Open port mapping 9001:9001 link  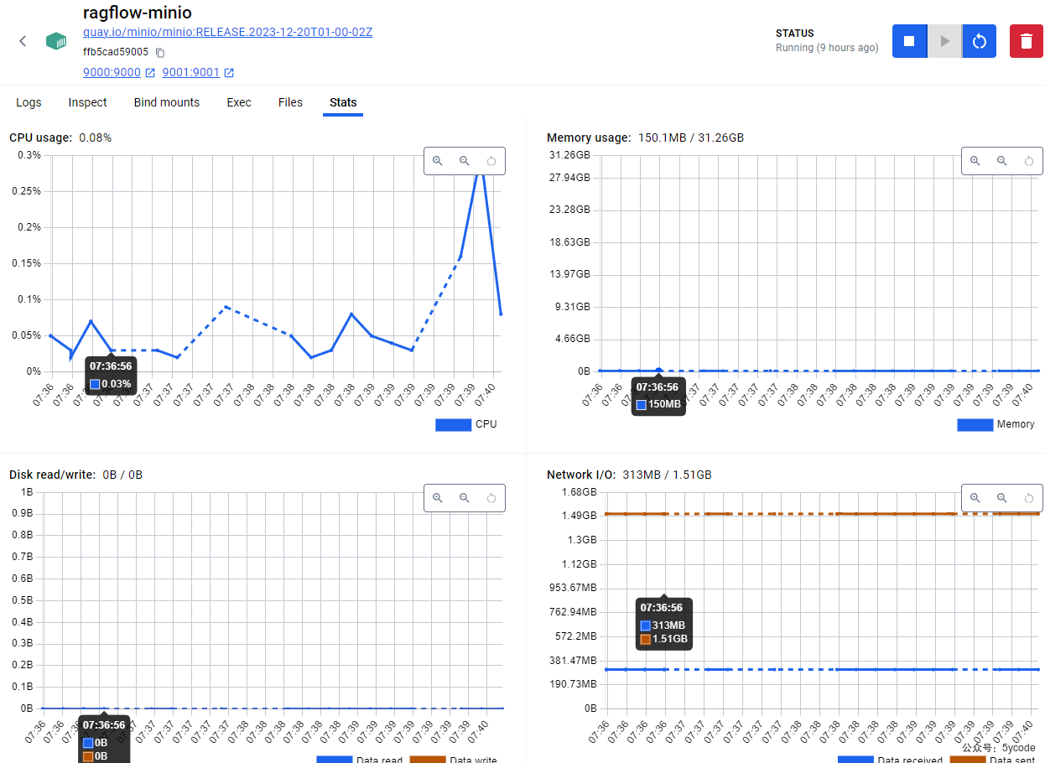click(190, 73)
